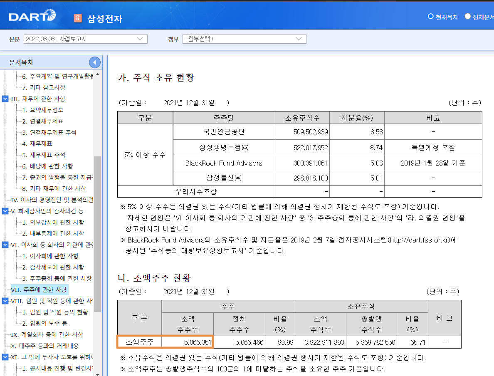Screen dimensions: 494x376
Task: Click the tree scrollbar up arrow
Action: coord(97,75)
